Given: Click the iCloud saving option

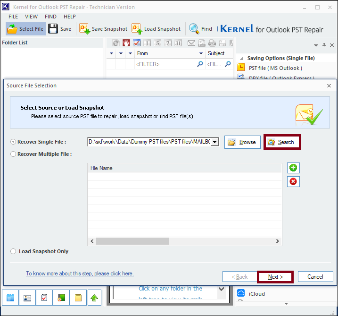Looking at the screenshot, I should [251, 294].
